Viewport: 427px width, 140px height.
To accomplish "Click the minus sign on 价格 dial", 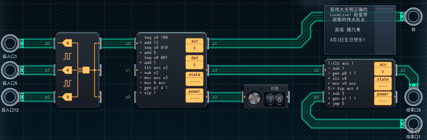I will point(248,89).
